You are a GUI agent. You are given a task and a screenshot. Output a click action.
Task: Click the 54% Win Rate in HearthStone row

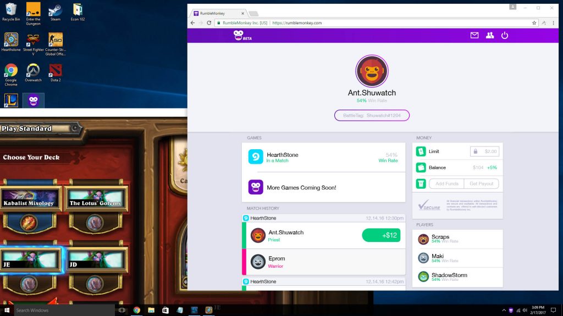click(388, 157)
